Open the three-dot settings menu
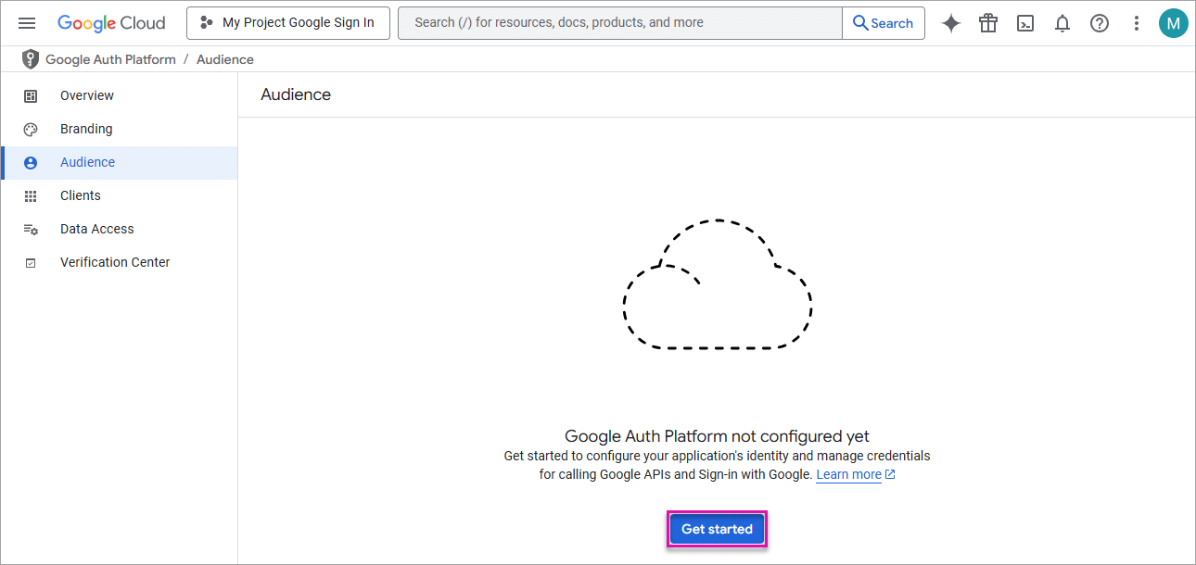1196x565 pixels. (1137, 23)
